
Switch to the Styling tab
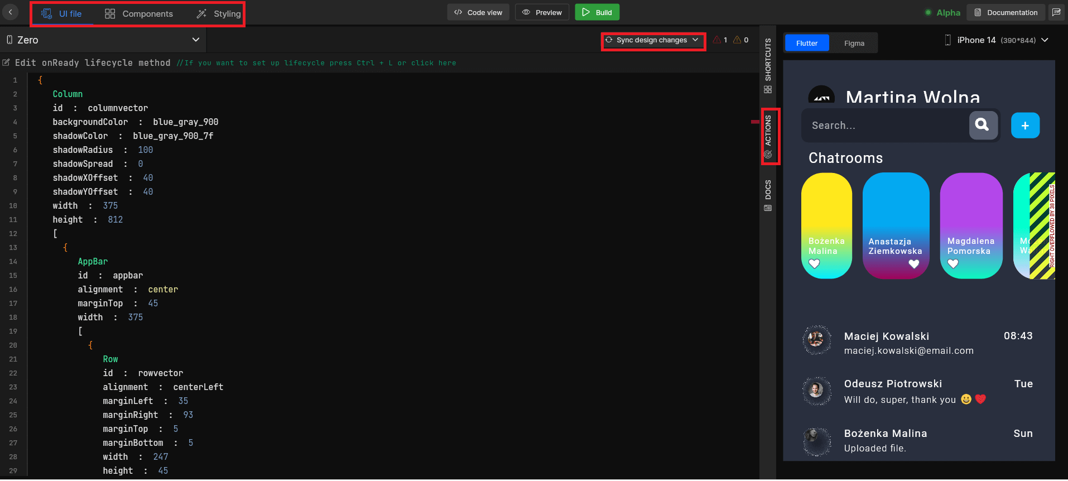click(x=219, y=13)
